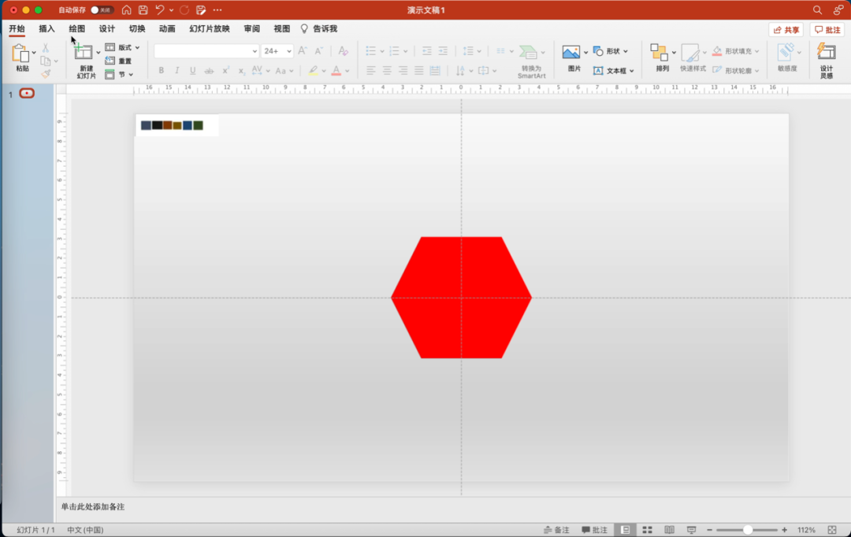
Task: Open the Section (节) dropdown
Action: click(119, 74)
